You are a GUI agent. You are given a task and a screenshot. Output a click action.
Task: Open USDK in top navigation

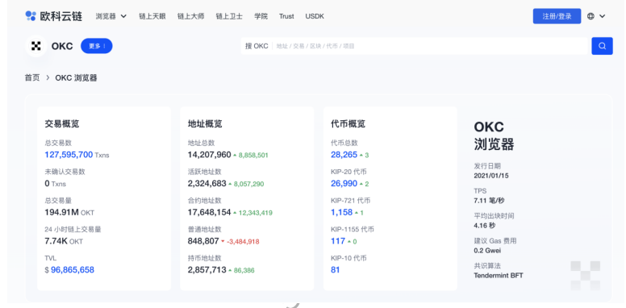point(315,16)
